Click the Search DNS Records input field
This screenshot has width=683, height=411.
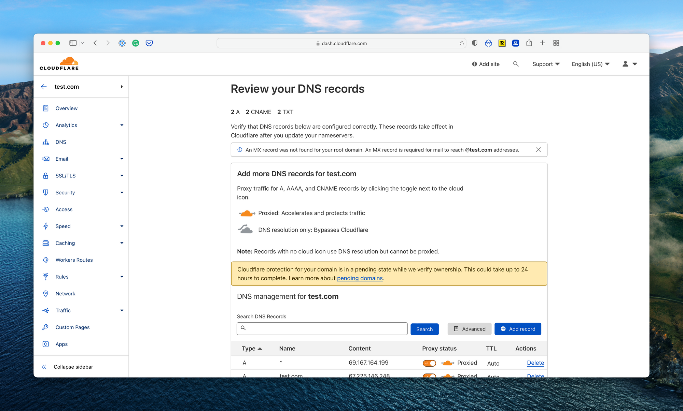coord(322,329)
